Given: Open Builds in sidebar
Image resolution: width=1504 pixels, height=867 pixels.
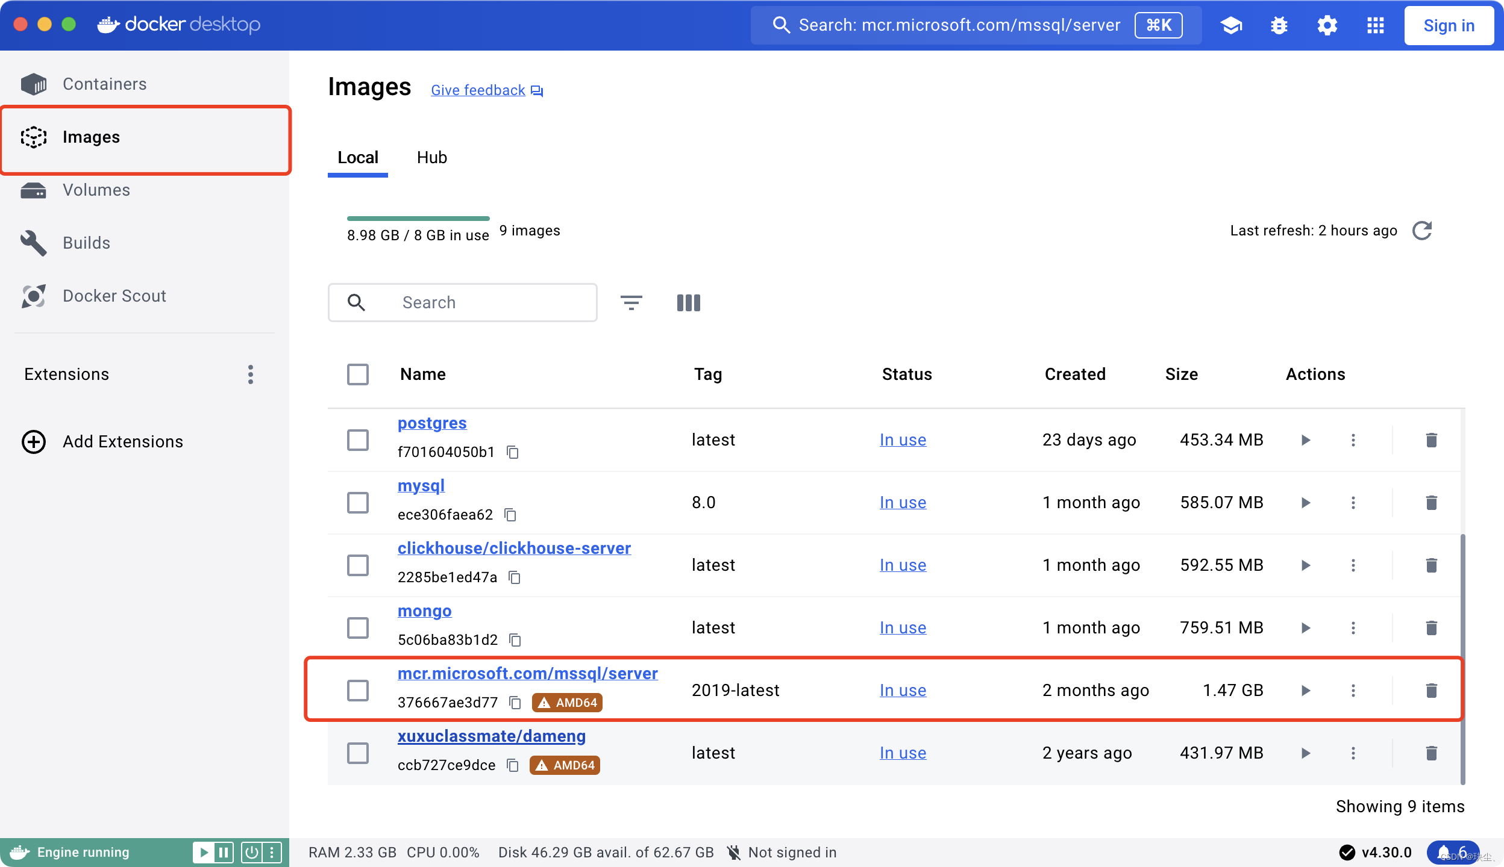Looking at the screenshot, I should coord(145,243).
